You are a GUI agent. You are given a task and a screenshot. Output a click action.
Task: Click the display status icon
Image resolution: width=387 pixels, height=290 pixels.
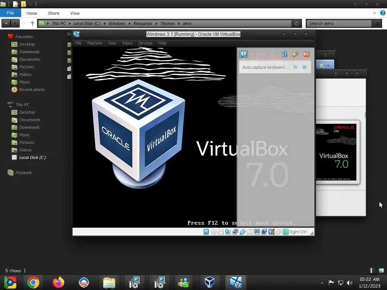[257, 232]
